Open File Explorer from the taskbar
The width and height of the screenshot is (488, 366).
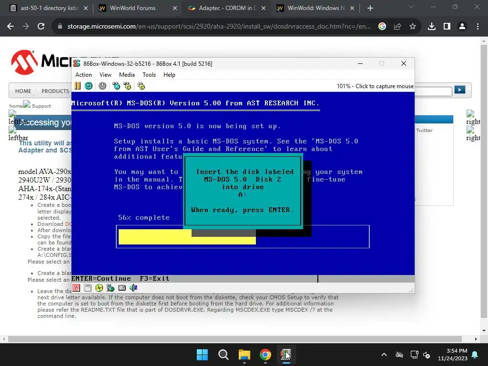coord(244,355)
